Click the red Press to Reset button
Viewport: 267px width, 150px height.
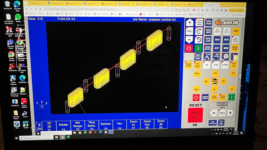click(x=195, y=115)
